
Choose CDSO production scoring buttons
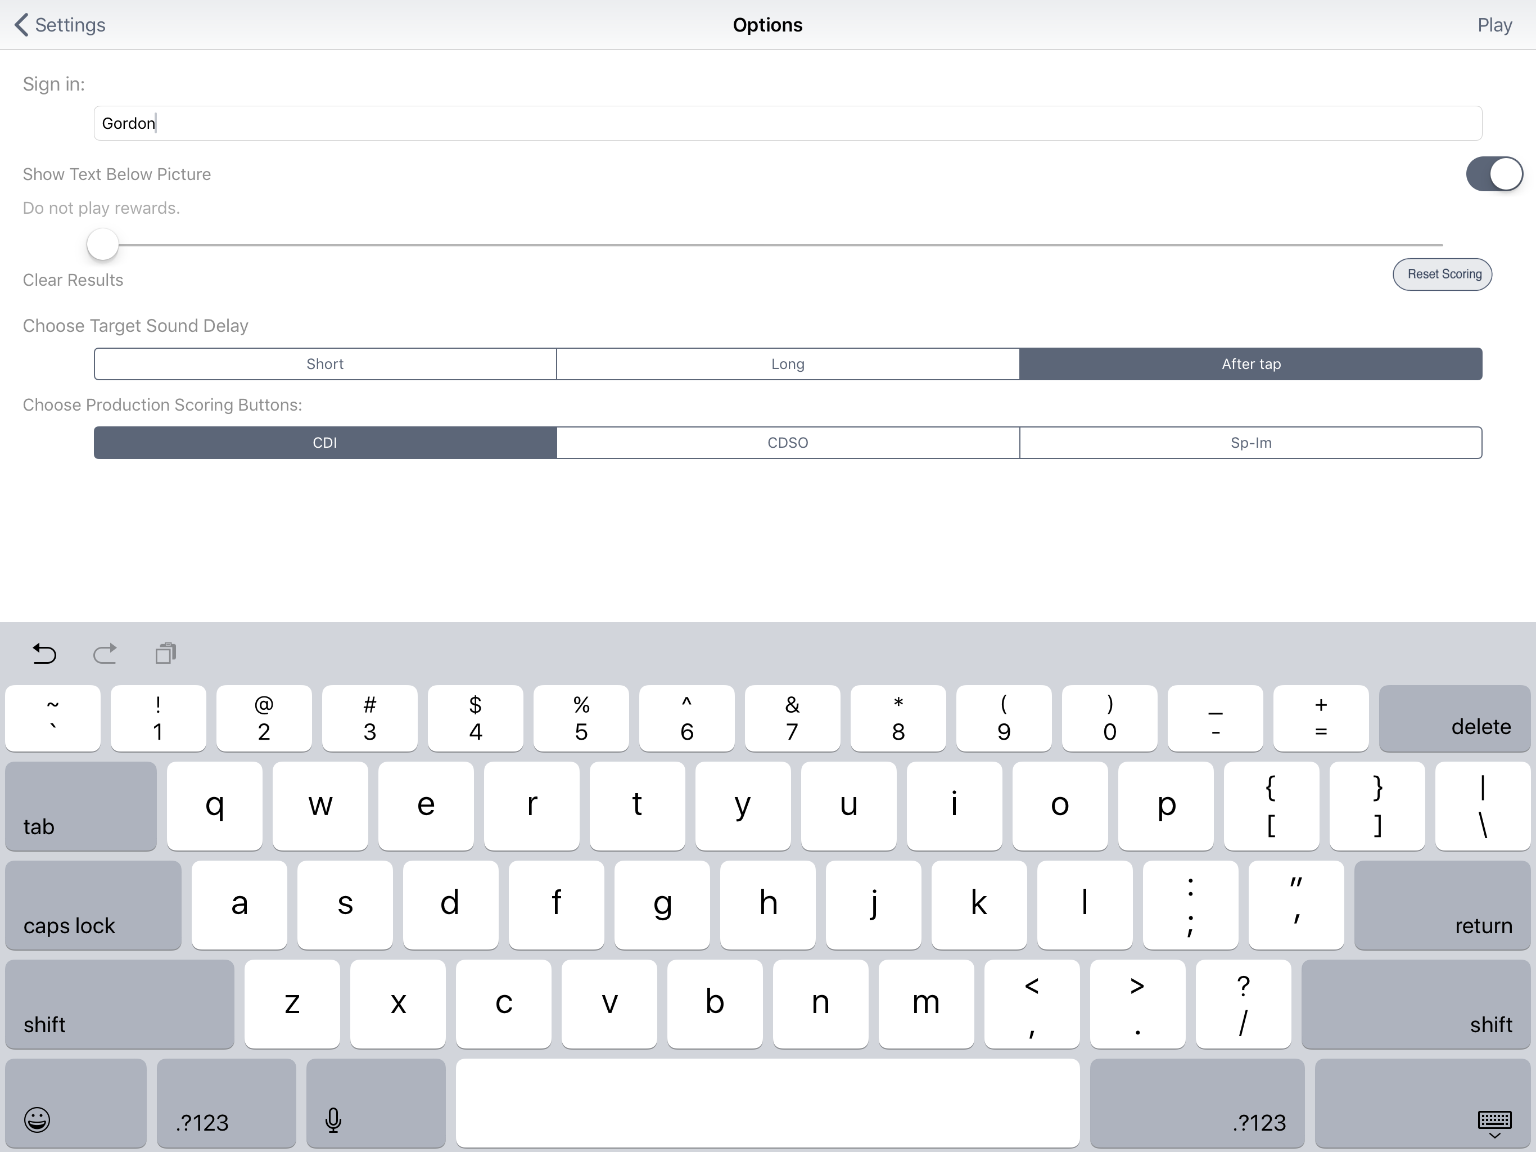[x=788, y=443]
